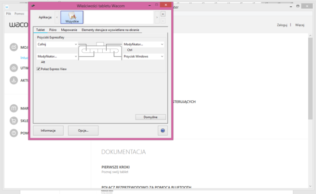Open the Elementy sterujące wyświetlane na ekranie tab

(110, 30)
